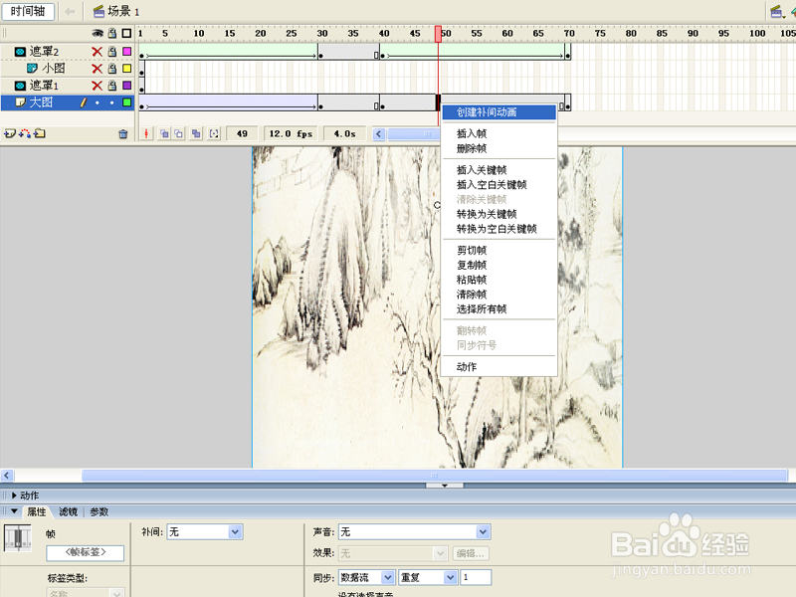Image resolution: width=796 pixels, height=597 pixels.
Task: Collapse the properties panel triangle
Action: (x=14, y=511)
